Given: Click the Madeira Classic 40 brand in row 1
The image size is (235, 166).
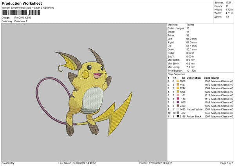Looking at the screenshot, I should pos(222,81).
